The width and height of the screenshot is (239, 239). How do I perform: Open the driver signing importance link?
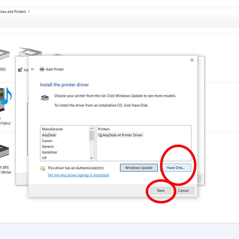78,175
